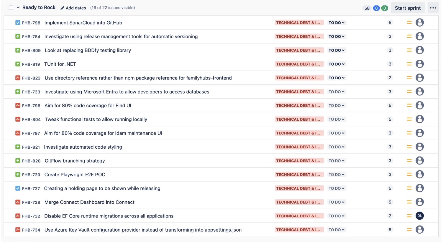
Task: Open issue key FHB-732 link
Action: coord(31,216)
